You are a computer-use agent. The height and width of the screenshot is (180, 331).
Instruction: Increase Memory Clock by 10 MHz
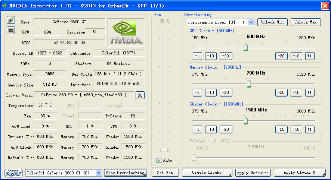click(x=296, y=92)
